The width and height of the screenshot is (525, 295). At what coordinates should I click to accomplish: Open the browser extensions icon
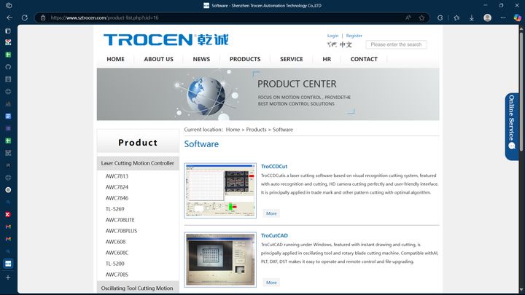[440, 17]
